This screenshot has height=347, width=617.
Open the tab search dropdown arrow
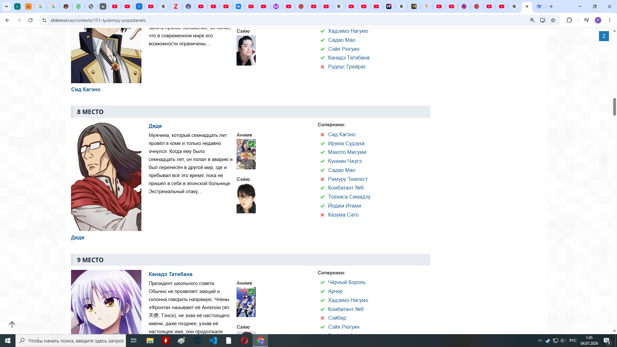click(x=6, y=6)
